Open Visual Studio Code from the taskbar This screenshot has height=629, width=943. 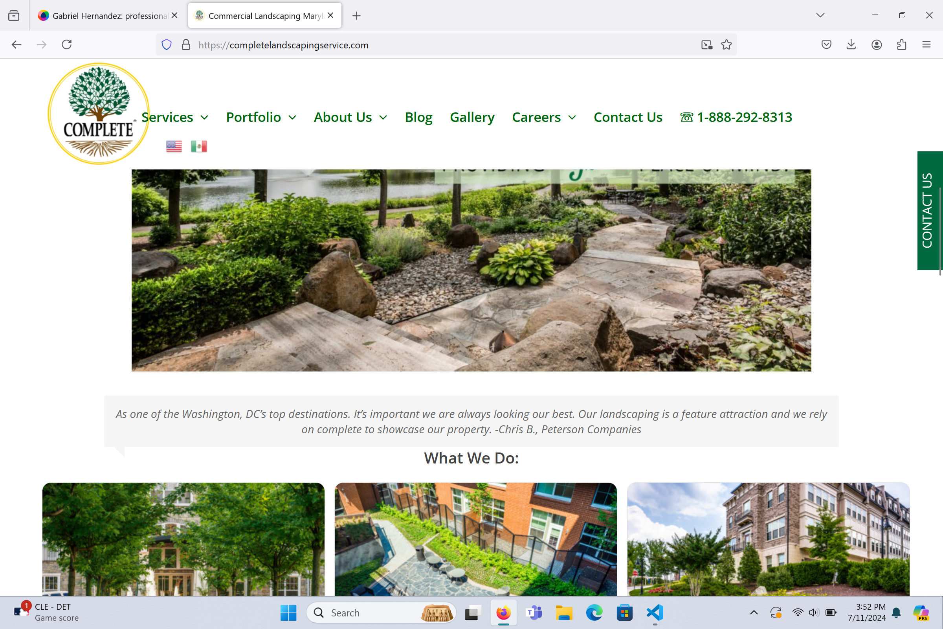click(655, 612)
